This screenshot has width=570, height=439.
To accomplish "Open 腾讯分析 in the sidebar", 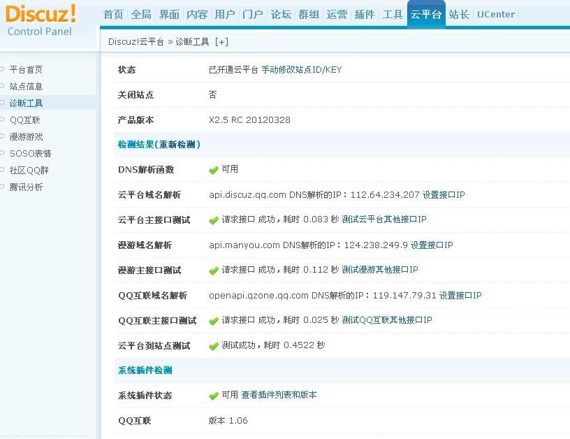I will [x=26, y=187].
